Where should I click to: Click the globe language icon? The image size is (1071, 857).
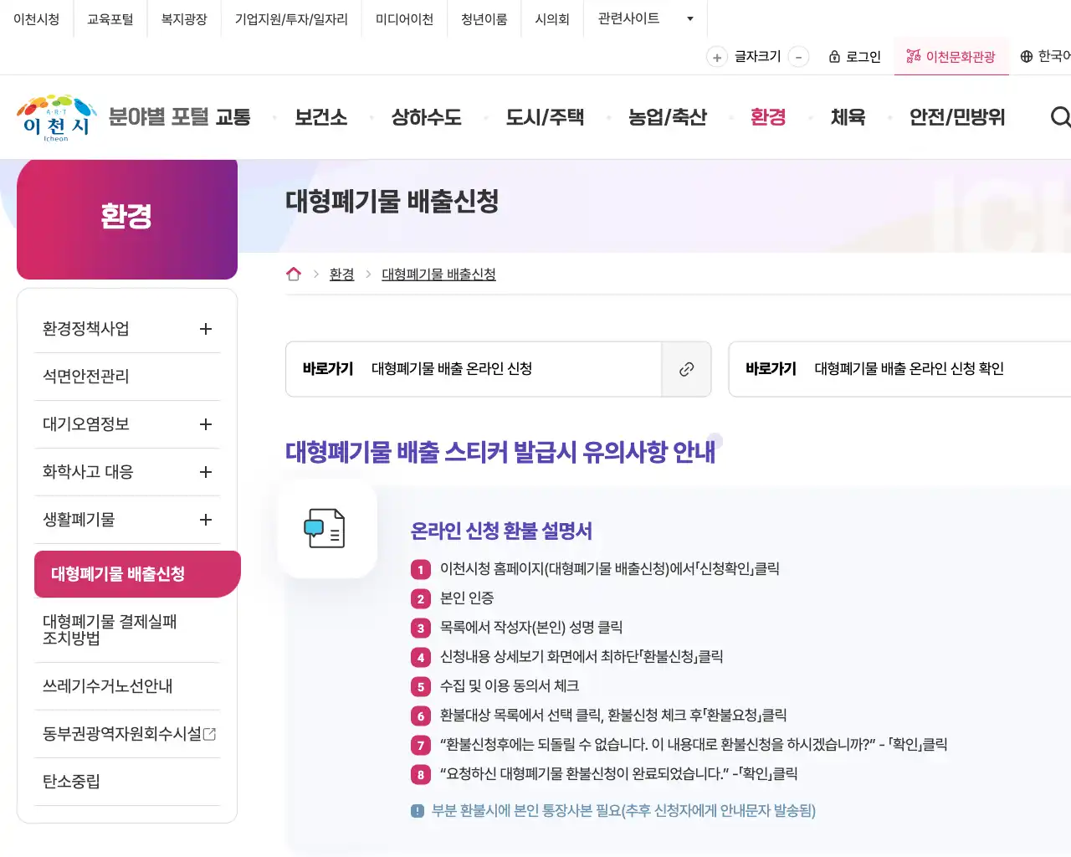tap(1027, 56)
